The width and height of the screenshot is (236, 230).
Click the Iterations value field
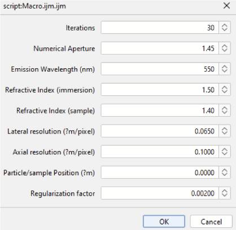click(x=160, y=28)
